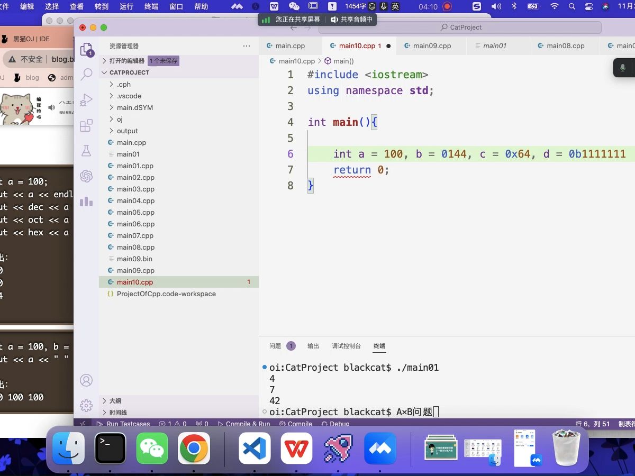This screenshot has width=635, height=476.
Task: Click the Accounts icon in the activity bar
Action: pos(86,380)
